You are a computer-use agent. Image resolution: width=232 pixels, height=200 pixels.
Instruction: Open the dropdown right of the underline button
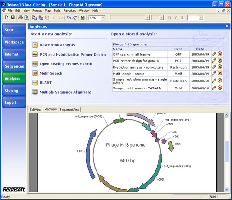point(200,18)
